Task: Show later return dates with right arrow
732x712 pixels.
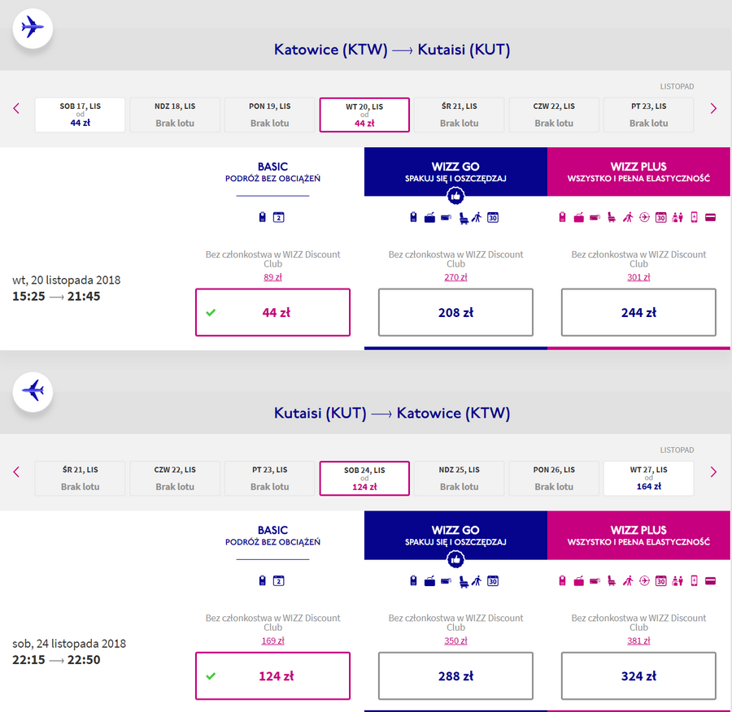Action: click(713, 472)
